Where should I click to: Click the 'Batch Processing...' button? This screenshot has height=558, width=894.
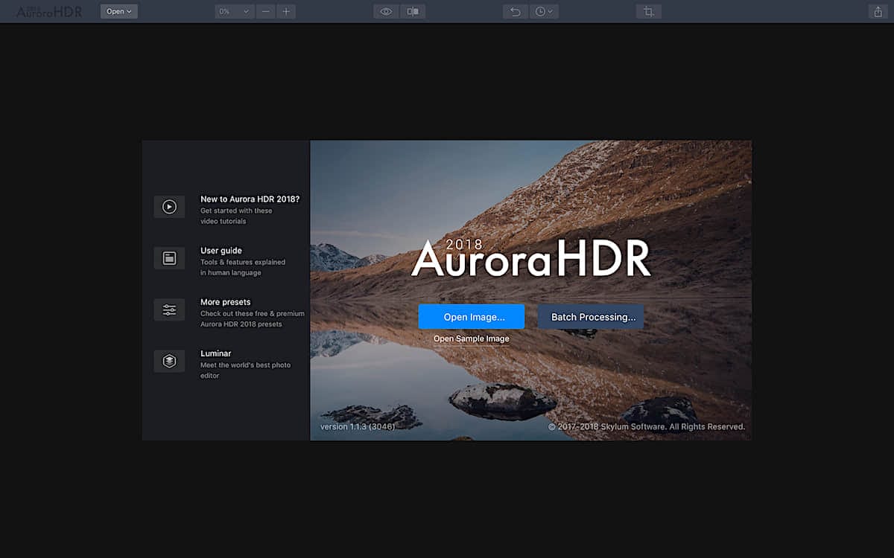(591, 317)
